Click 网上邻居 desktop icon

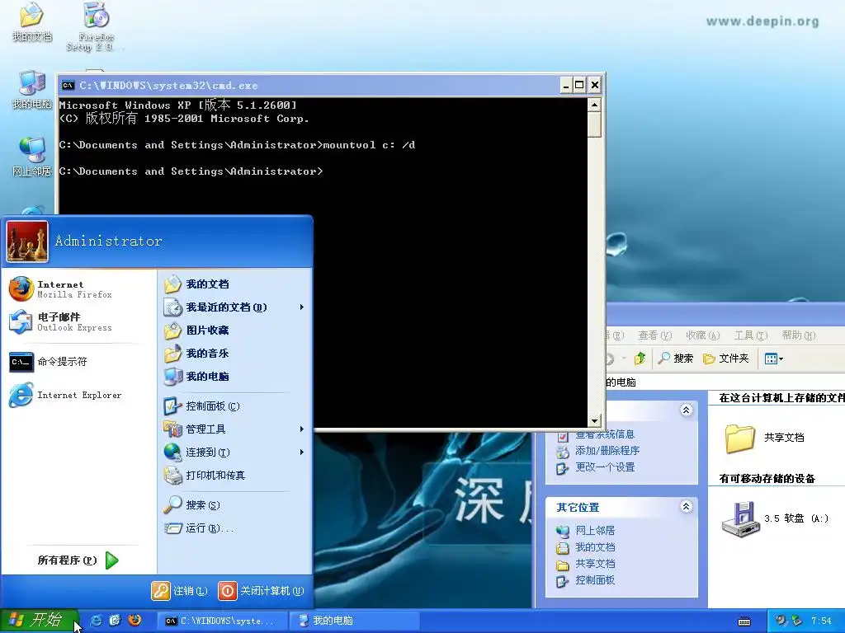32,157
